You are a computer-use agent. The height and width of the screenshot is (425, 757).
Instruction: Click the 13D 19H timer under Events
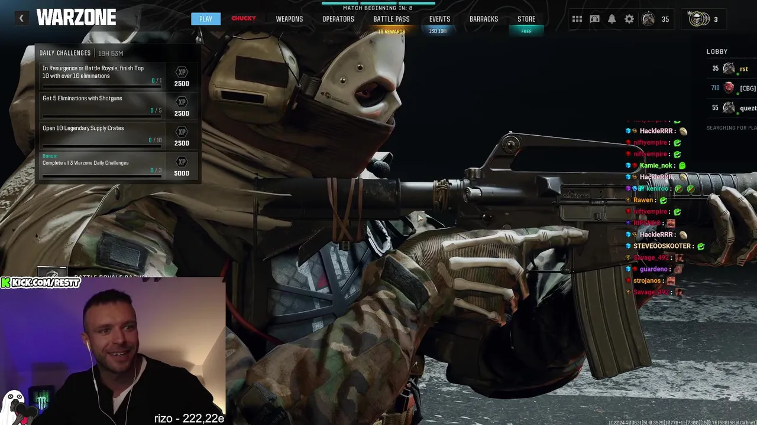tap(438, 31)
